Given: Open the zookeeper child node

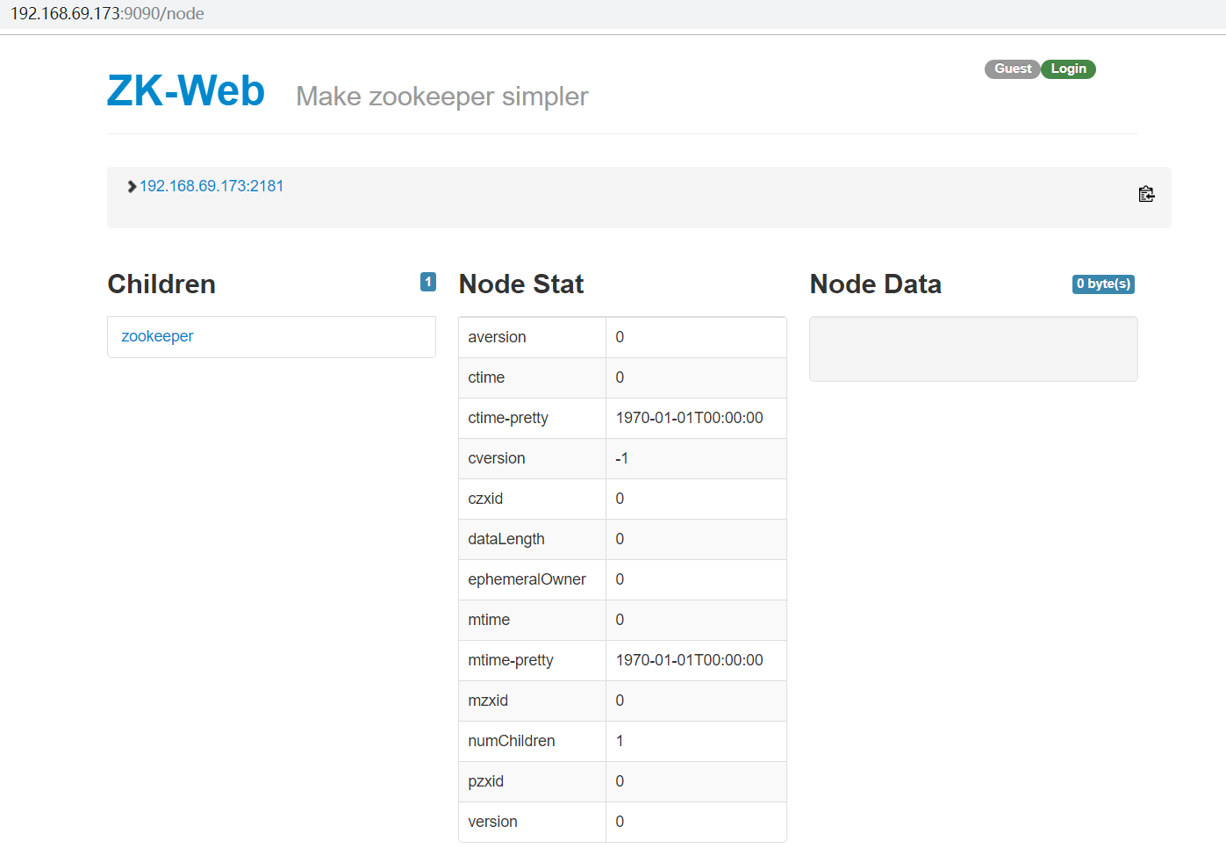Looking at the screenshot, I should click(x=157, y=336).
